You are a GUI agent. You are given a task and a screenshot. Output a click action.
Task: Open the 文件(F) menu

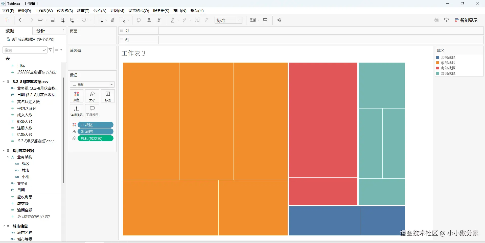coord(8,11)
